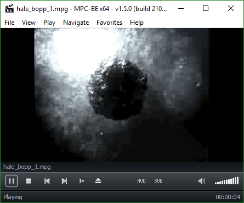
Task: Open the Help menu
Action: click(137, 23)
